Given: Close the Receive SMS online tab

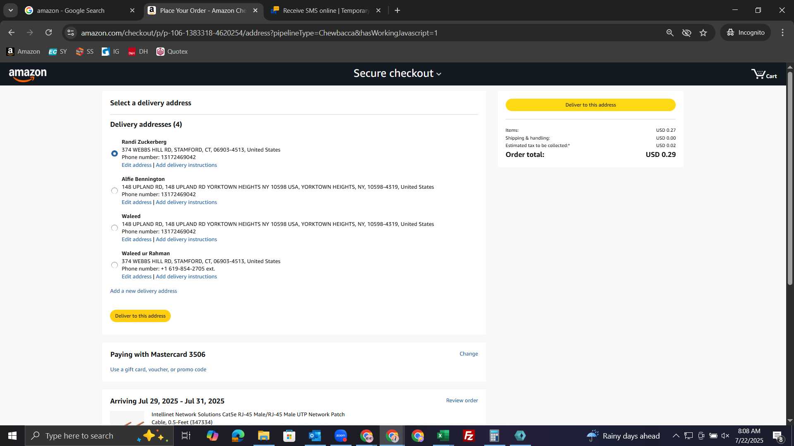Looking at the screenshot, I should (x=378, y=10).
